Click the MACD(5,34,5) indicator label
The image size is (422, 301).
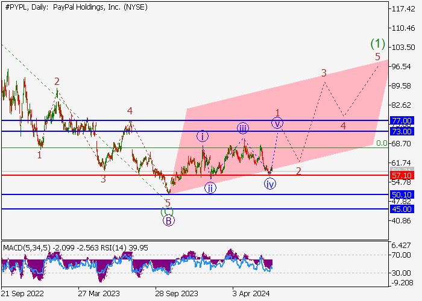27,248
